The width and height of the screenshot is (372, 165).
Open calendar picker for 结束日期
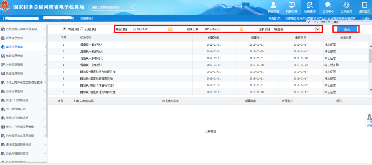pos(241,29)
